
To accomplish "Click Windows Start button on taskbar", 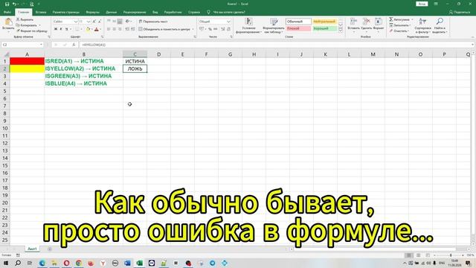I will (x=6, y=263).
